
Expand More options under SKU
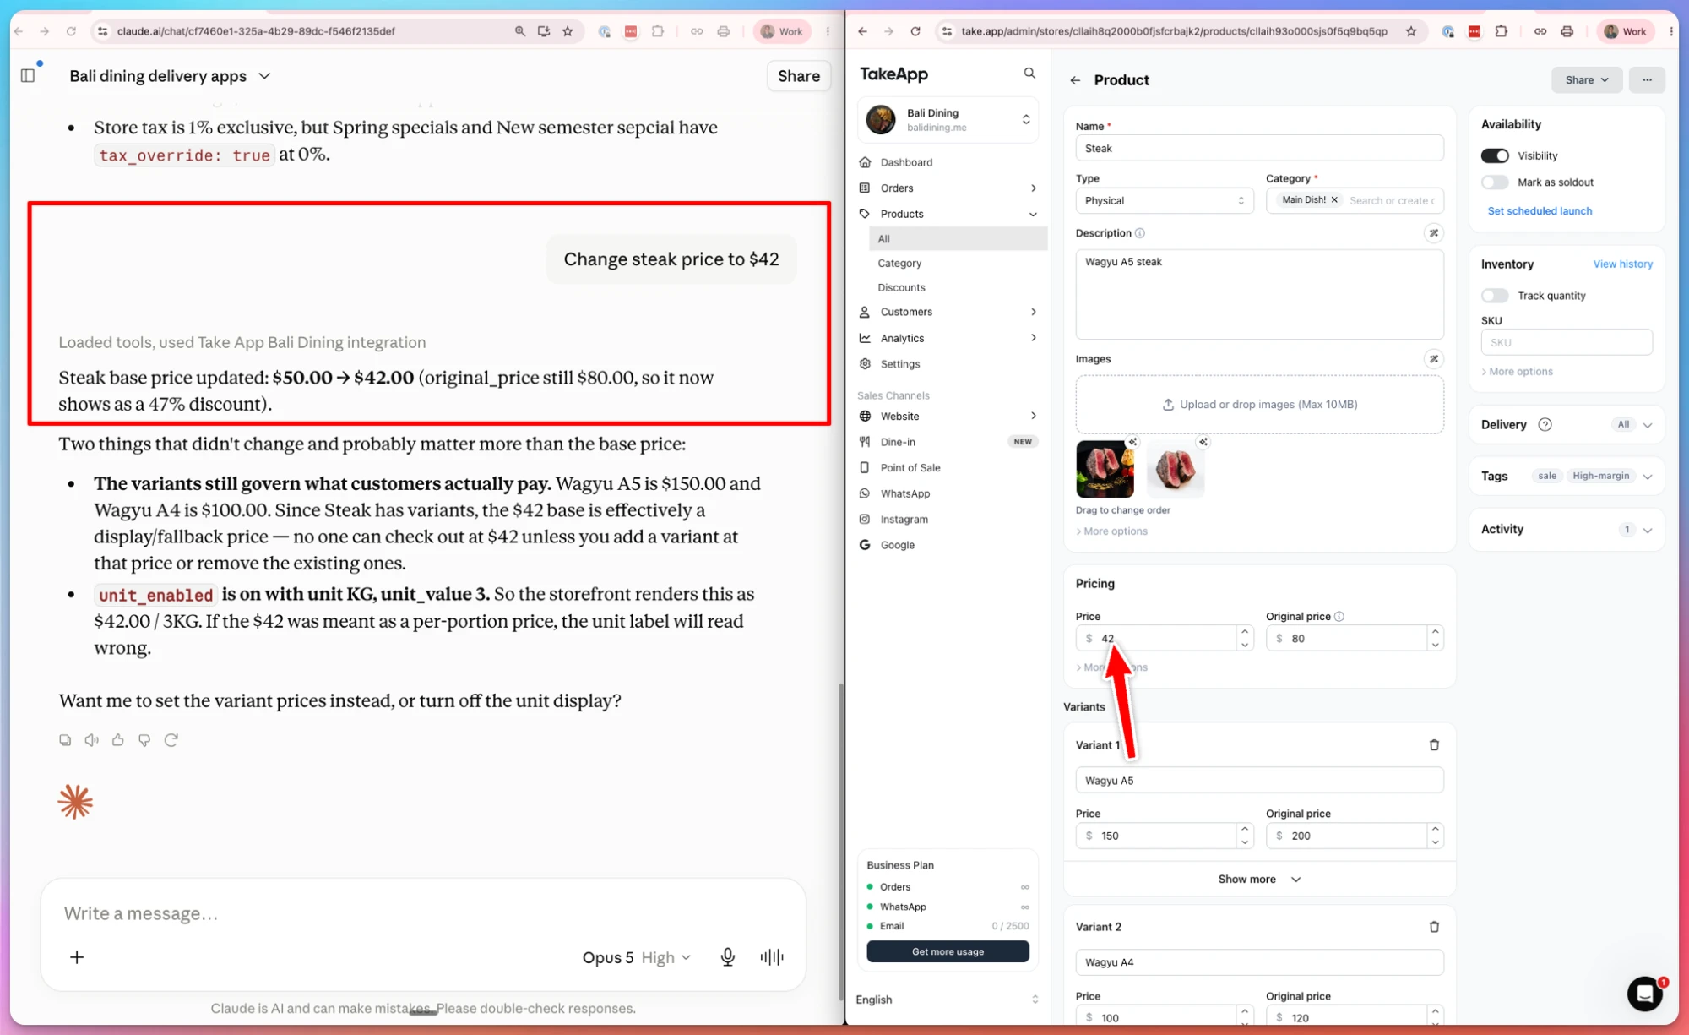pyautogui.click(x=1518, y=372)
